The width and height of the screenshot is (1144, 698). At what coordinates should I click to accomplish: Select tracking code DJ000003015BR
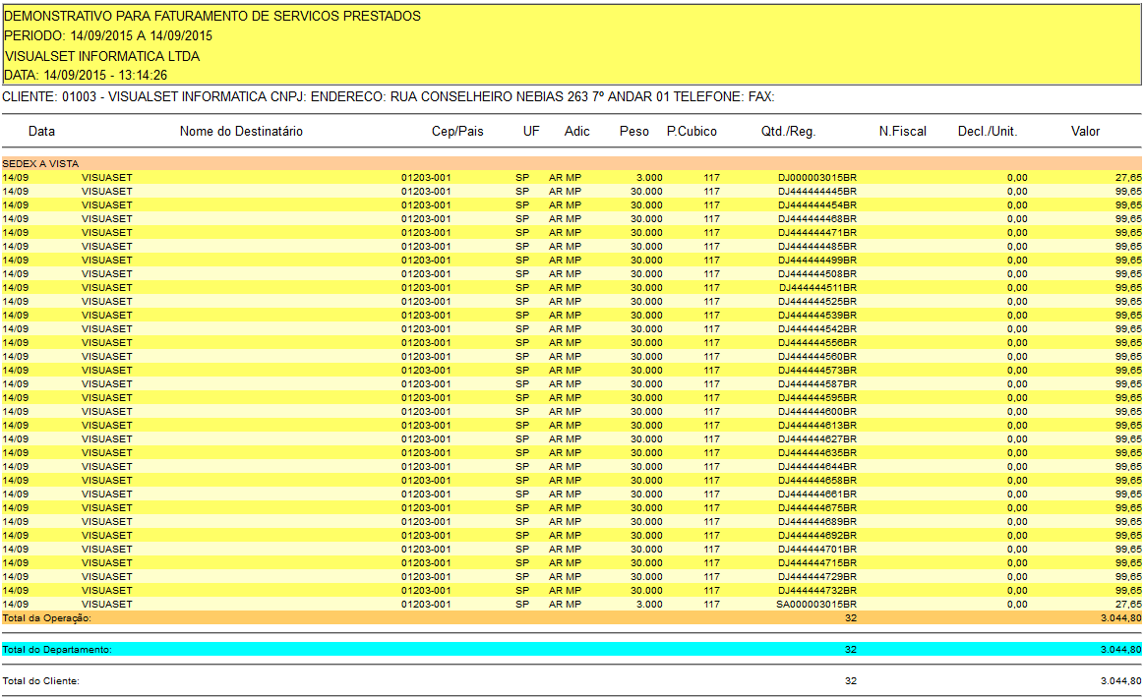point(817,177)
